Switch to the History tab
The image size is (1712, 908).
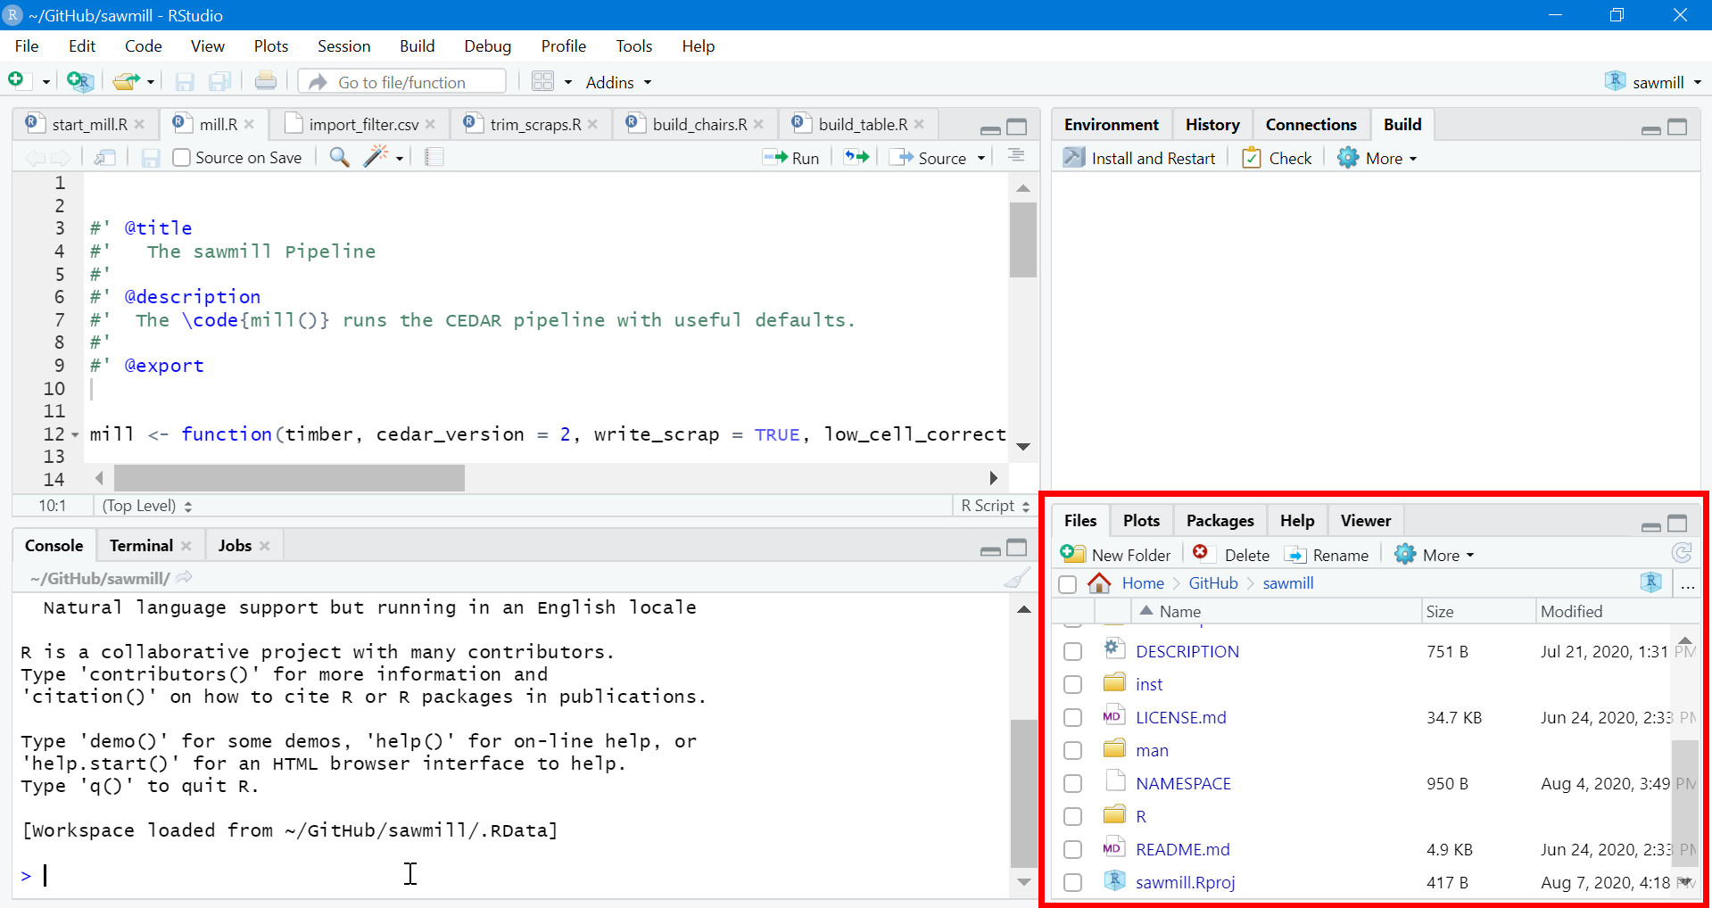point(1212,125)
